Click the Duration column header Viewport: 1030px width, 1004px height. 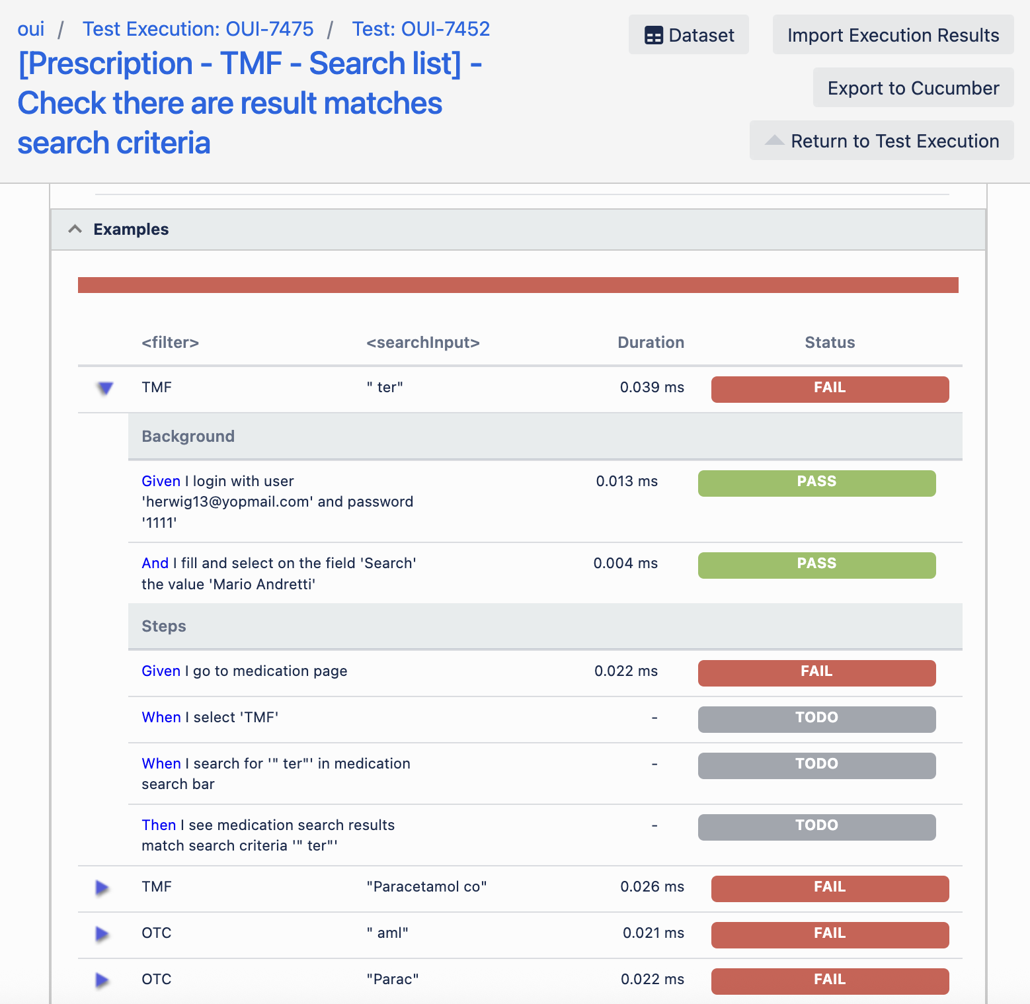pyautogui.click(x=650, y=343)
